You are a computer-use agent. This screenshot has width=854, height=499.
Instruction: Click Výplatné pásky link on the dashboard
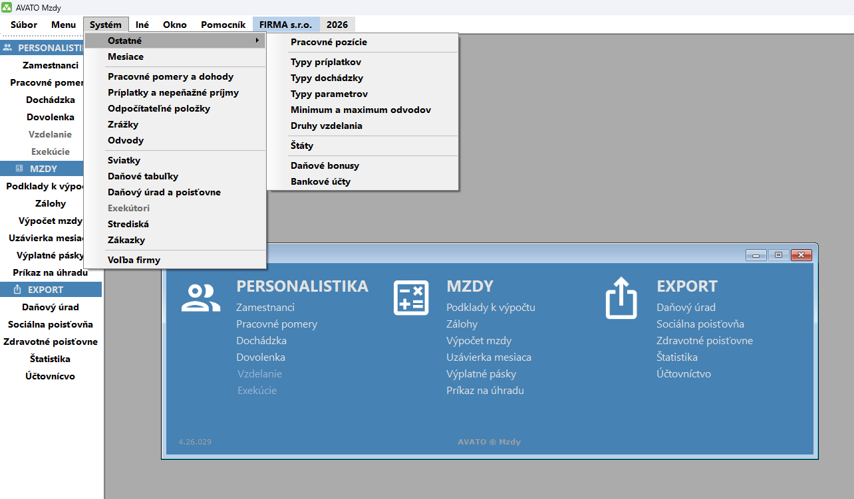pyautogui.click(x=481, y=373)
